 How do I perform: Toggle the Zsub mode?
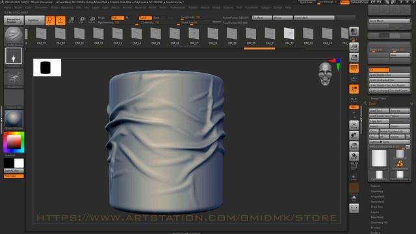157,18
